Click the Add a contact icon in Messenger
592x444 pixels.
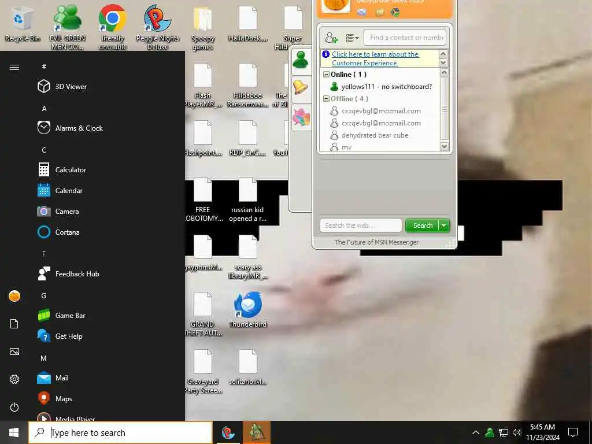[x=331, y=38]
